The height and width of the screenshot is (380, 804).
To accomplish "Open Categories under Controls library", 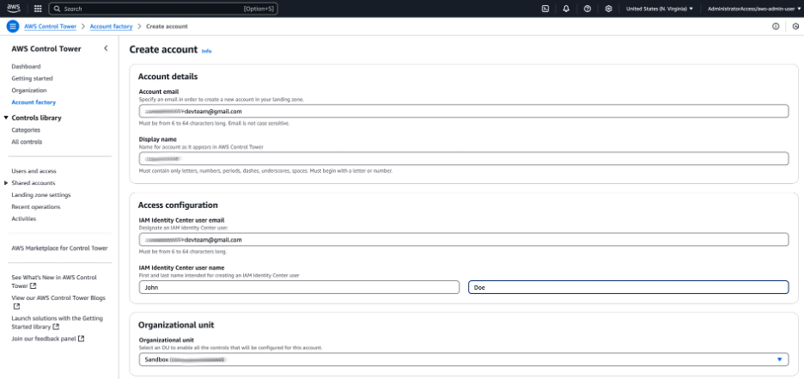I will (x=26, y=130).
